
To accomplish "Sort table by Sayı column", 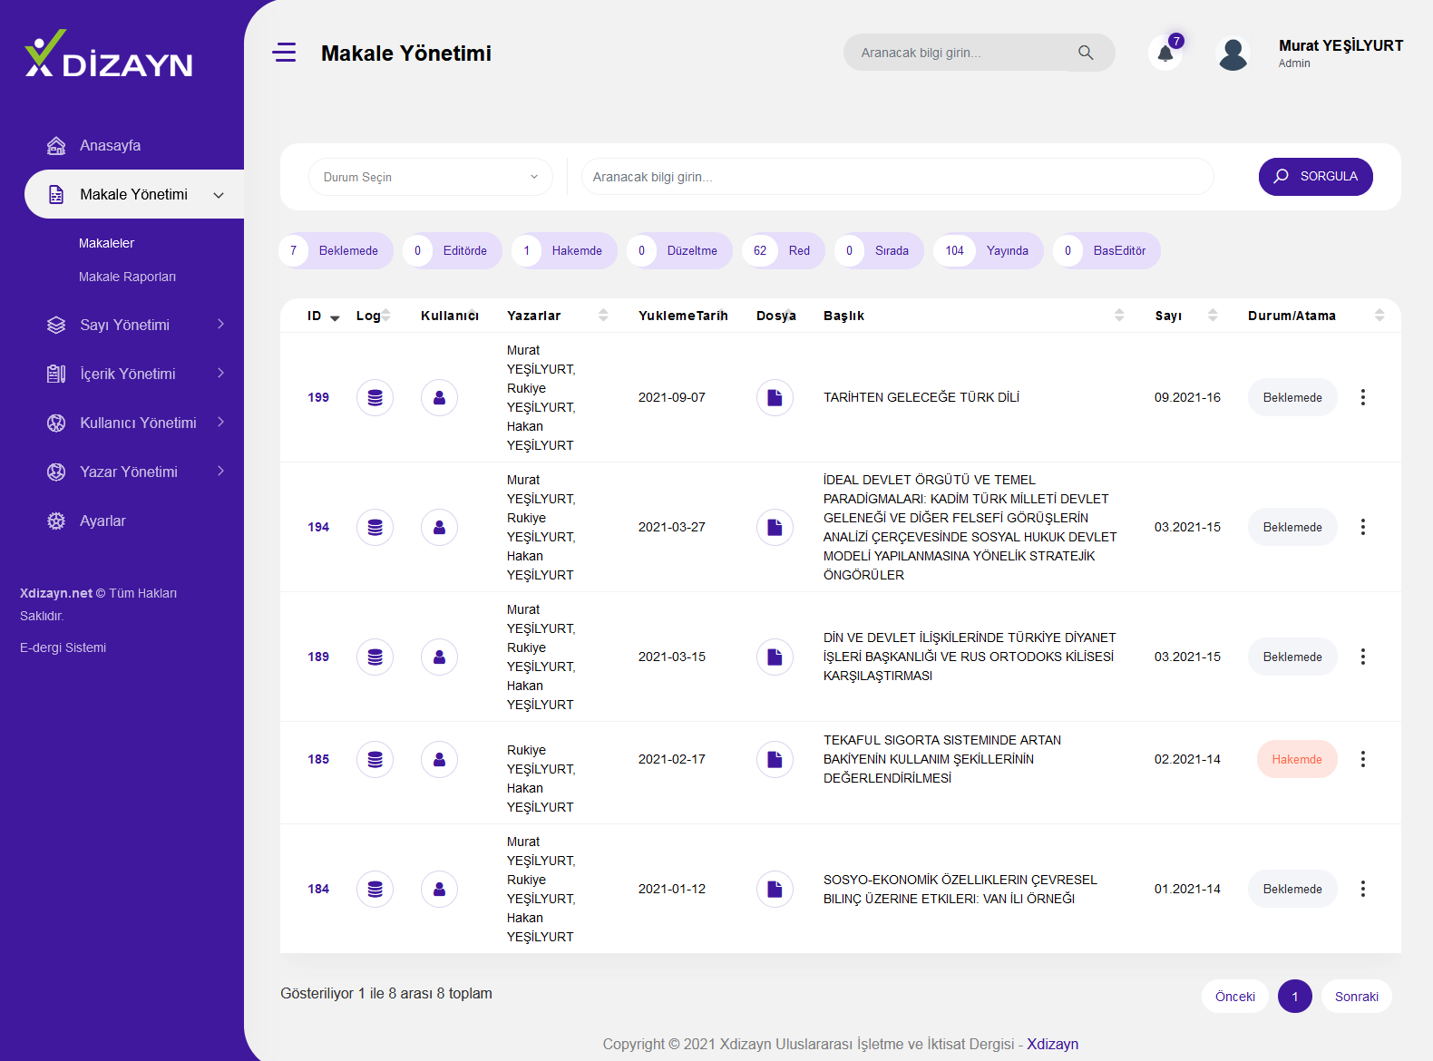I will [x=1185, y=316].
